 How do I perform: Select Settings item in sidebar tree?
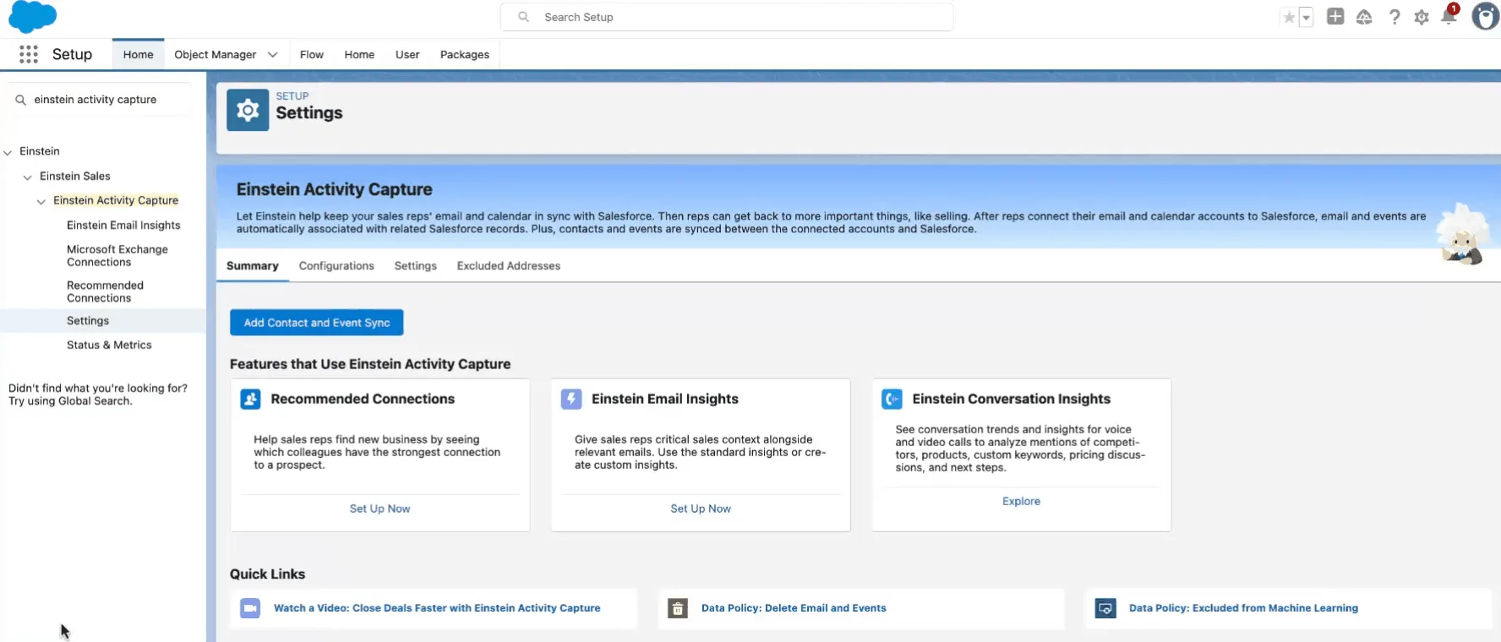88,321
